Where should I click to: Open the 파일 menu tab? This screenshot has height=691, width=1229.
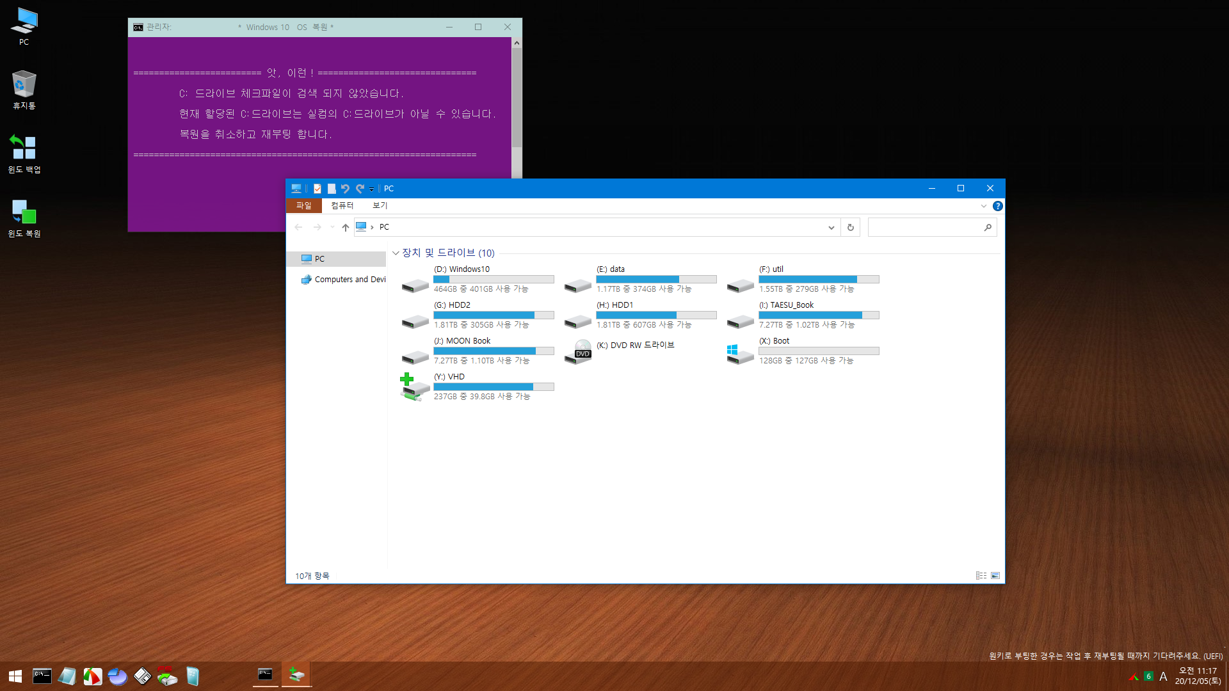(304, 205)
